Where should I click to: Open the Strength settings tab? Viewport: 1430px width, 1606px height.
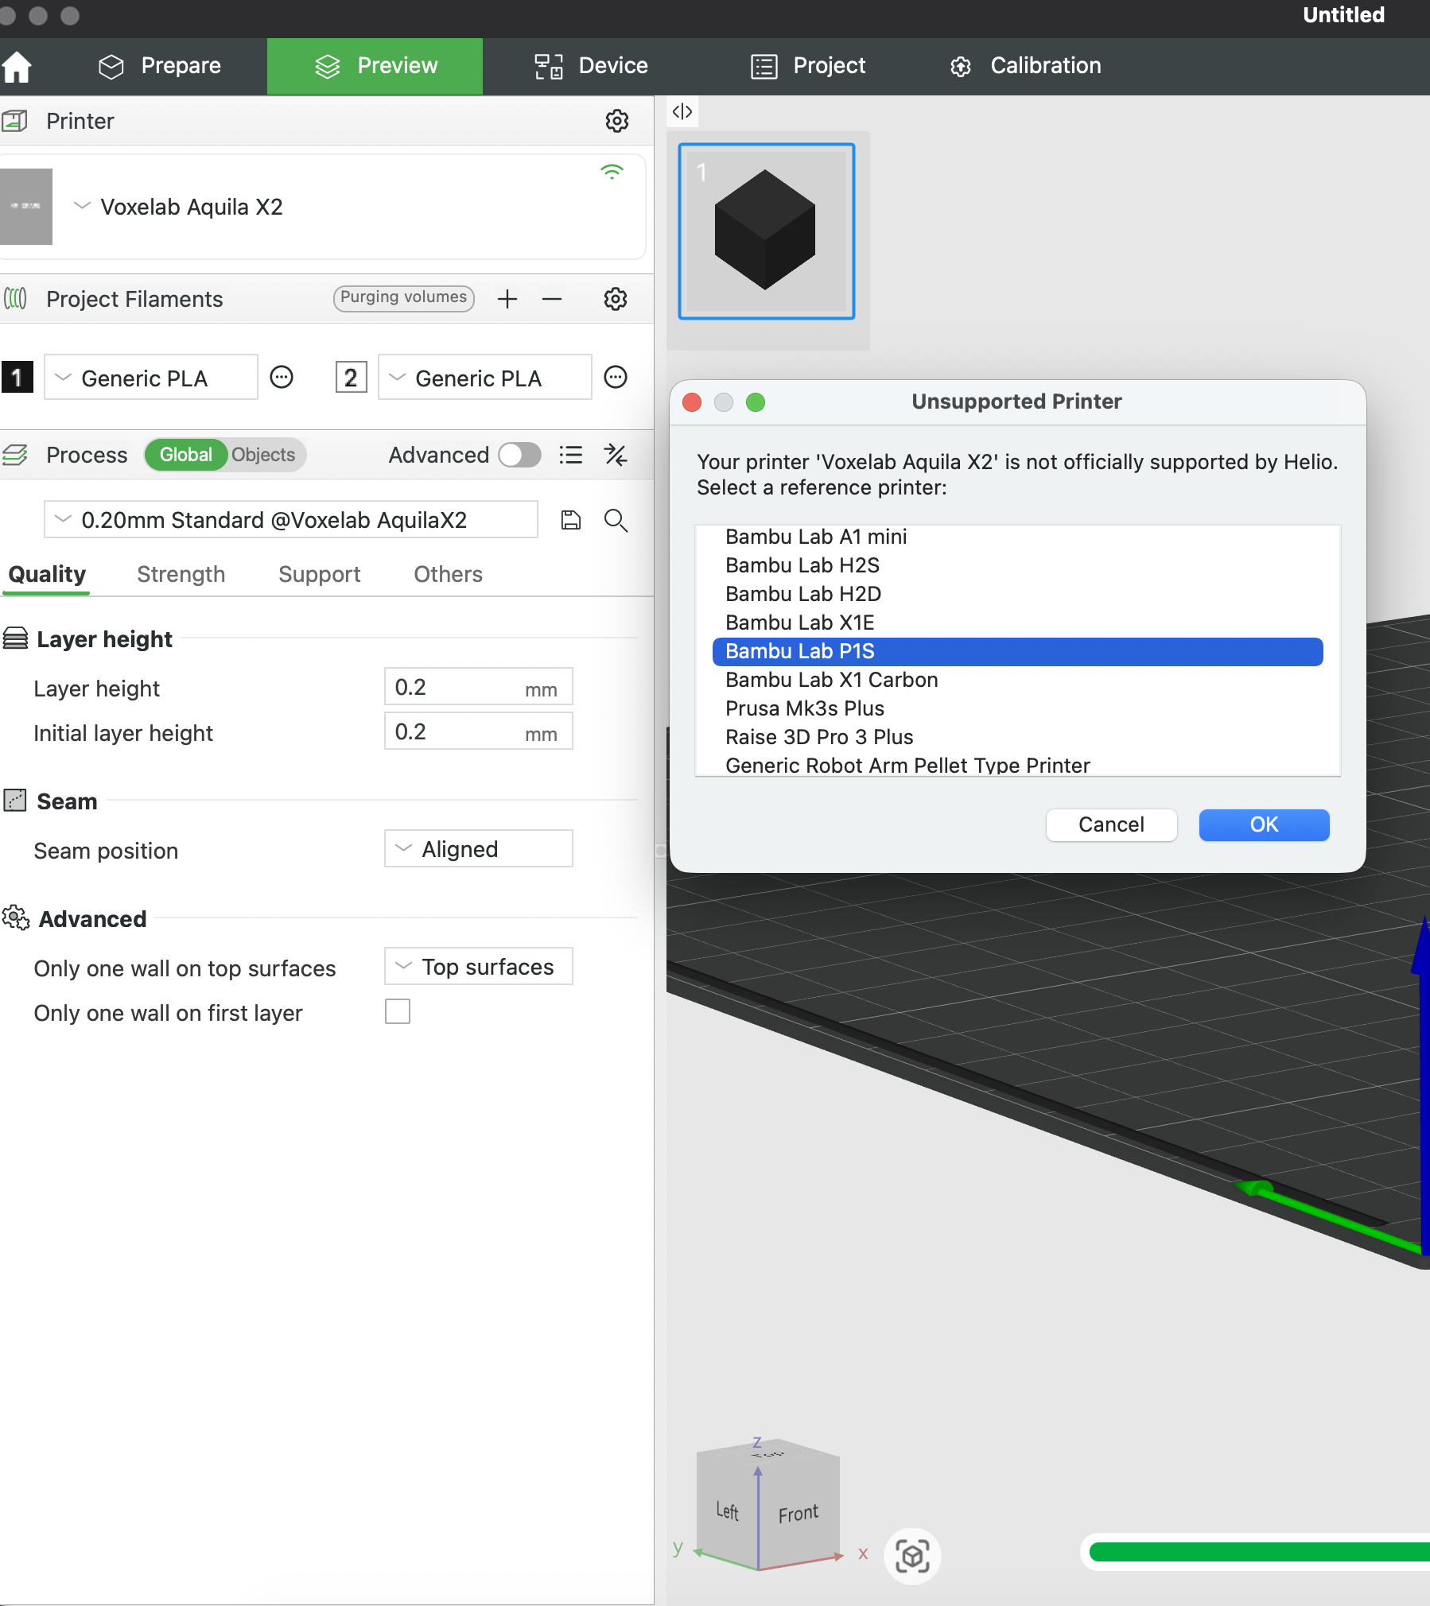181,574
